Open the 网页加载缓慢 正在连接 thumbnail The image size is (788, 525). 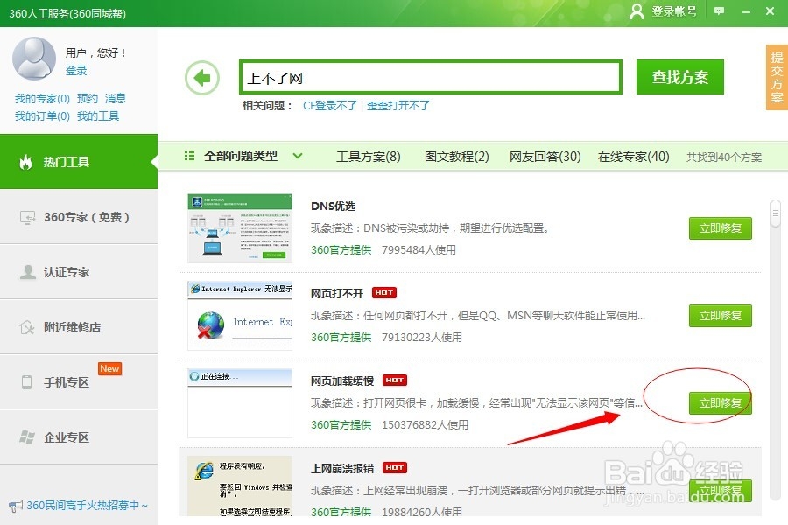(240, 403)
